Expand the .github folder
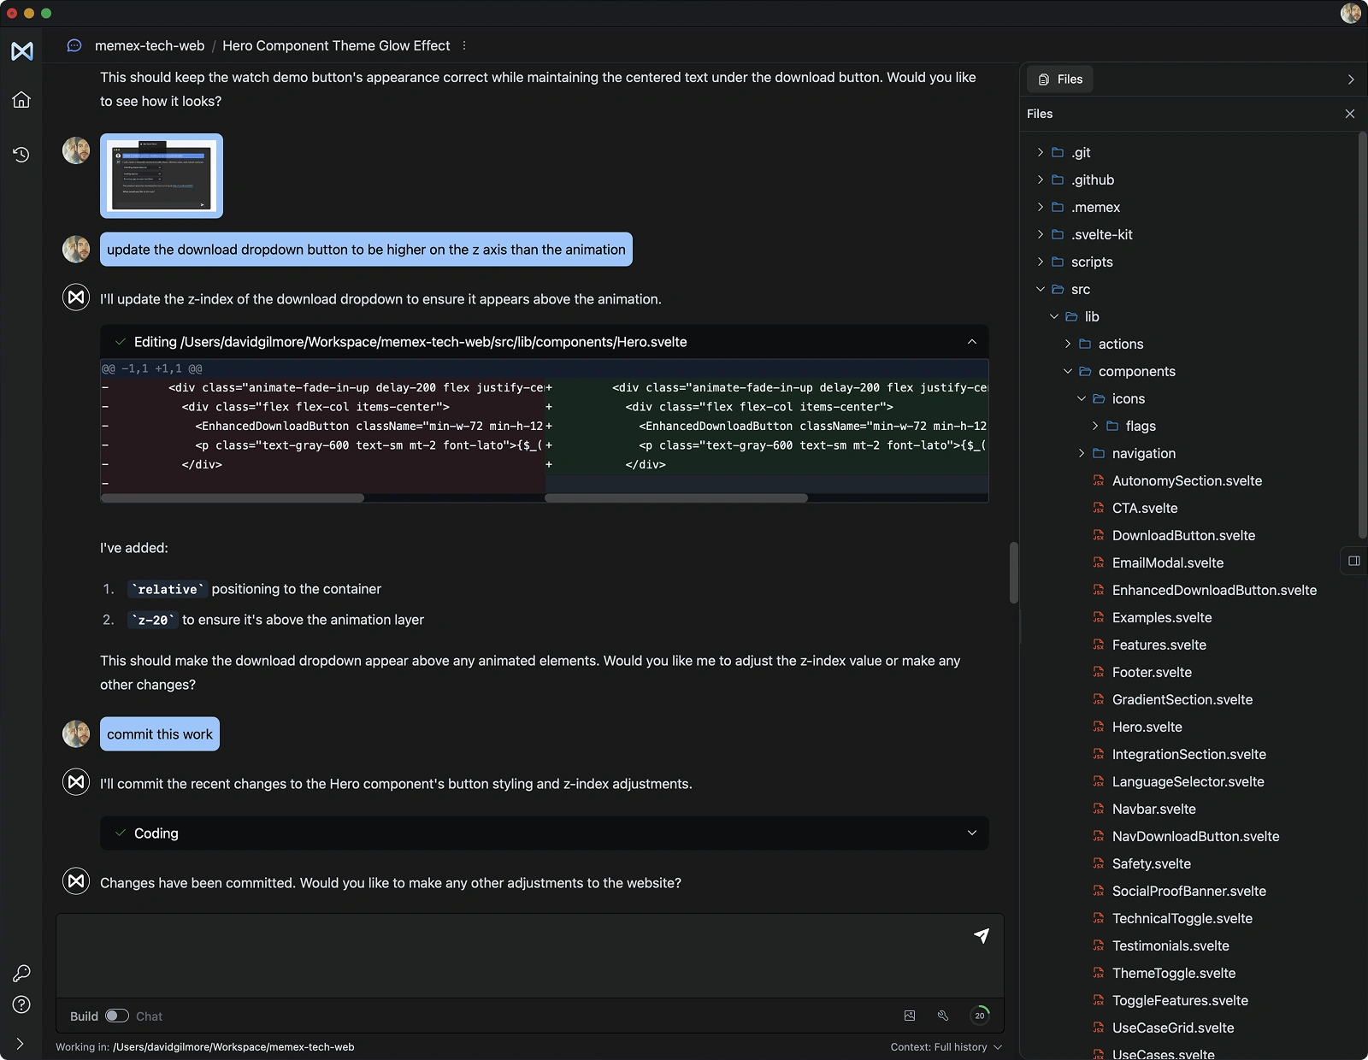This screenshot has width=1368, height=1060. (1039, 180)
